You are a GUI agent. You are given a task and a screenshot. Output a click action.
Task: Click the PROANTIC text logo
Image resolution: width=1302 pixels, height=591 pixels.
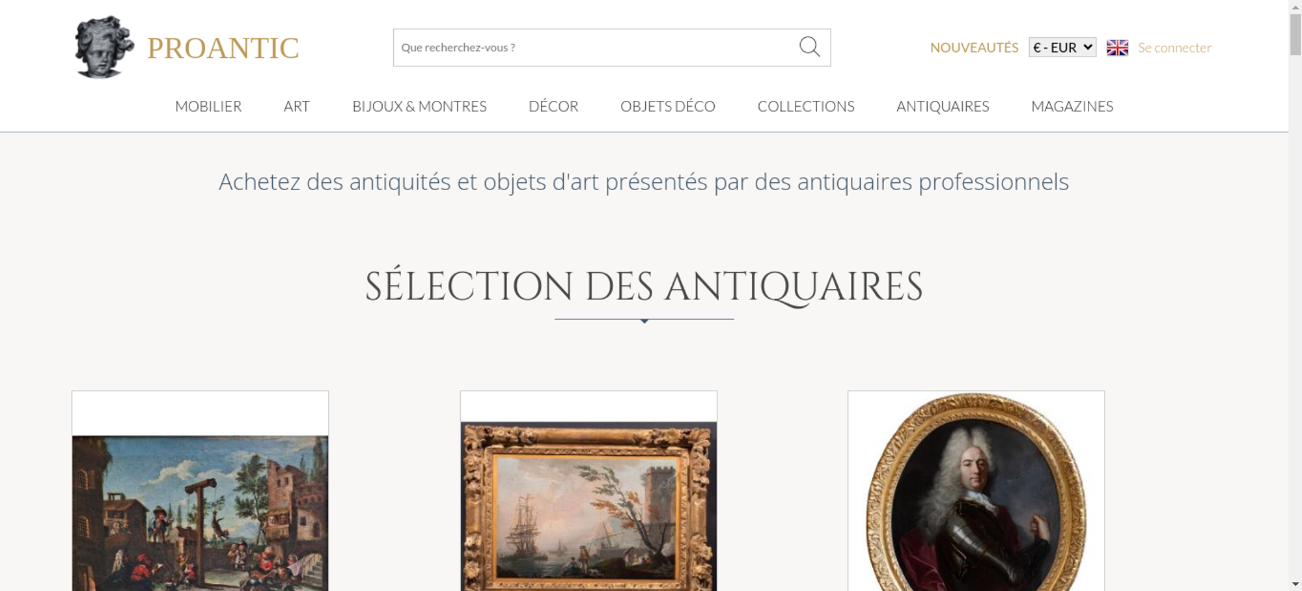coord(223,48)
